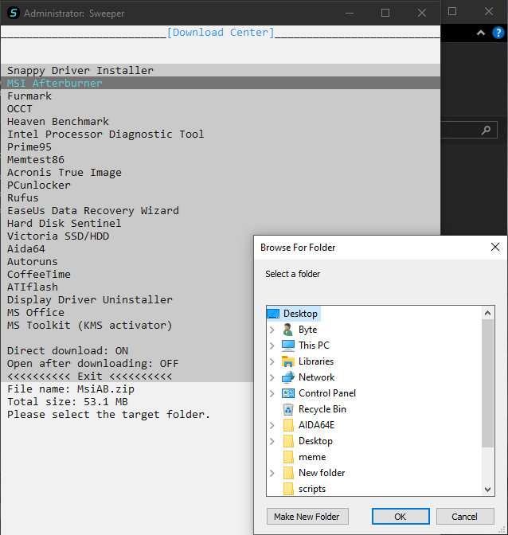The width and height of the screenshot is (508, 535).
Task: Click the Download Center heading
Action: [221, 33]
